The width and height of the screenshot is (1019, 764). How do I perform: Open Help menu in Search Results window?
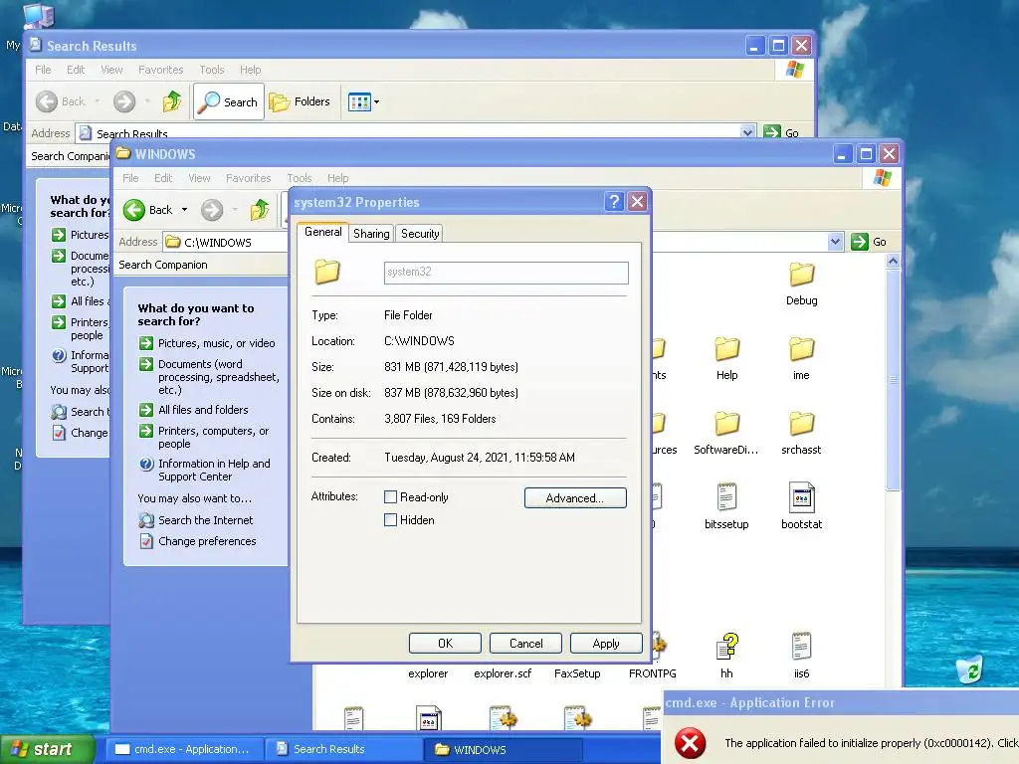point(250,70)
